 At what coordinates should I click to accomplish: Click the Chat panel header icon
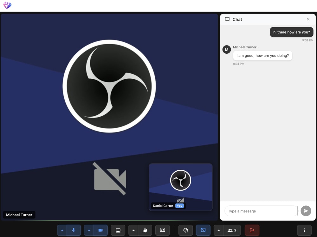point(227,19)
